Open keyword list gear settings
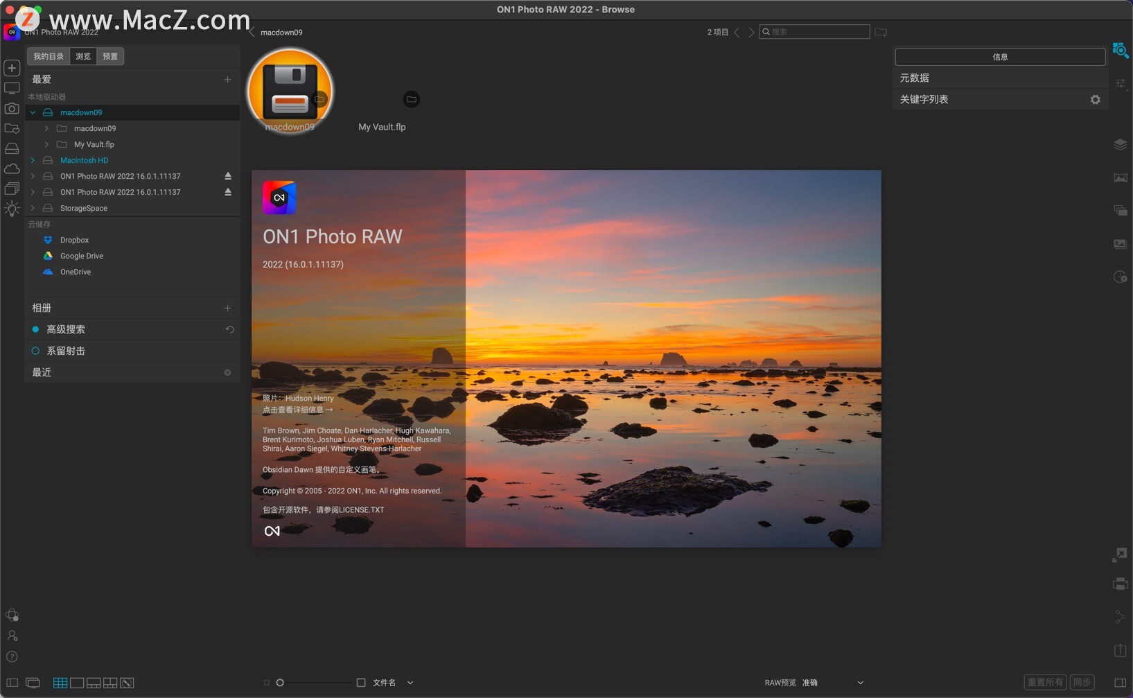Image resolution: width=1133 pixels, height=698 pixels. tap(1095, 99)
